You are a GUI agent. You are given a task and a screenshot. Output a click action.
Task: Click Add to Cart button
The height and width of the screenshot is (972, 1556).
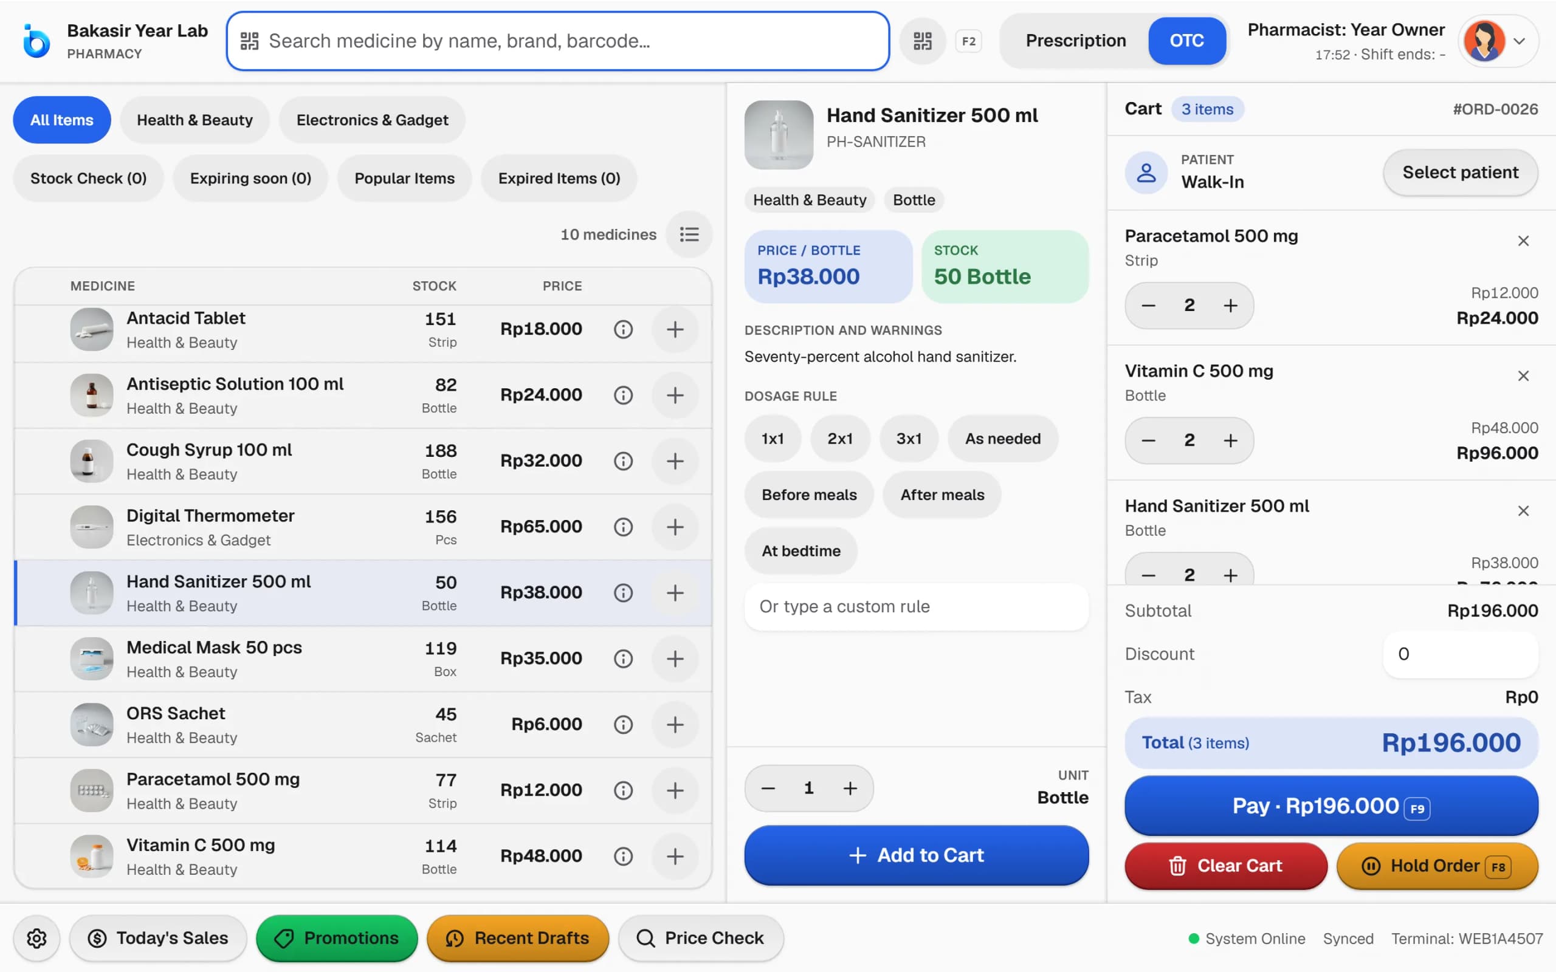coord(915,855)
